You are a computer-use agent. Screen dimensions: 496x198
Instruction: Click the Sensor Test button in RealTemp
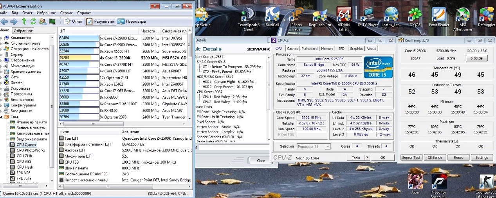411,157
